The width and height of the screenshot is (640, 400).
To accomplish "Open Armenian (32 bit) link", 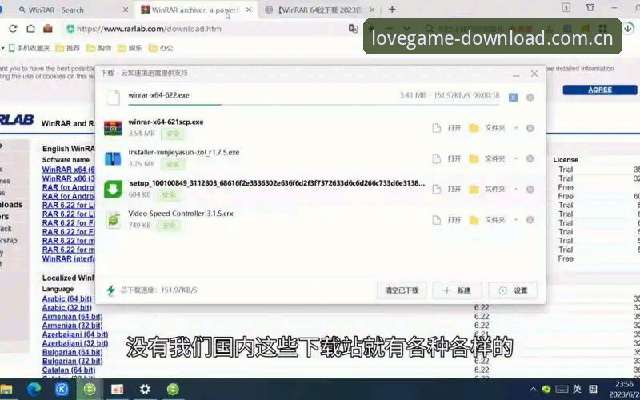I will click(x=72, y=326).
